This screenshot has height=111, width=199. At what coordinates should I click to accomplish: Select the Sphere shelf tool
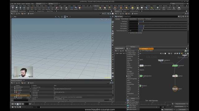pyautogui.click(x=16, y=8)
